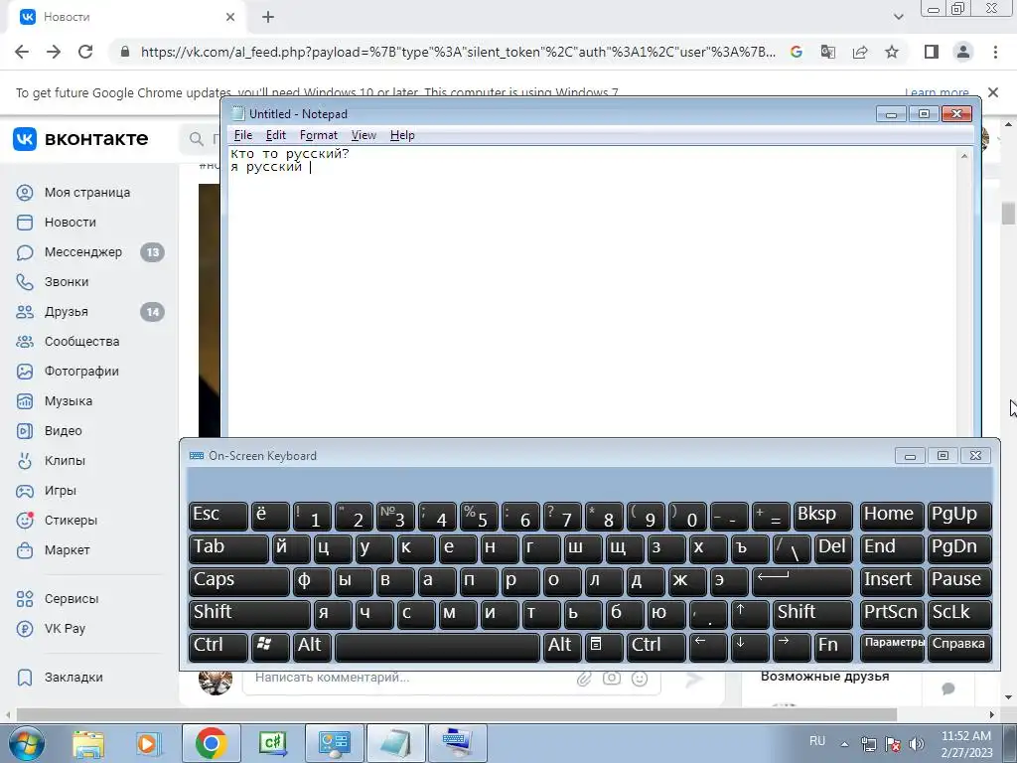Open Игры in VK sidebar
The width and height of the screenshot is (1017, 763).
pyautogui.click(x=61, y=491)
